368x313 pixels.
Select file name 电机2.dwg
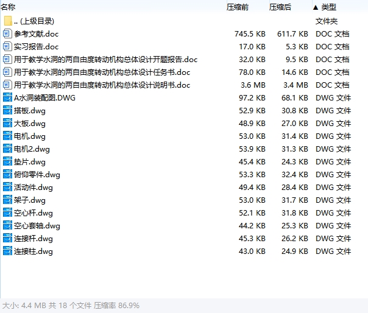click(32, 149)
